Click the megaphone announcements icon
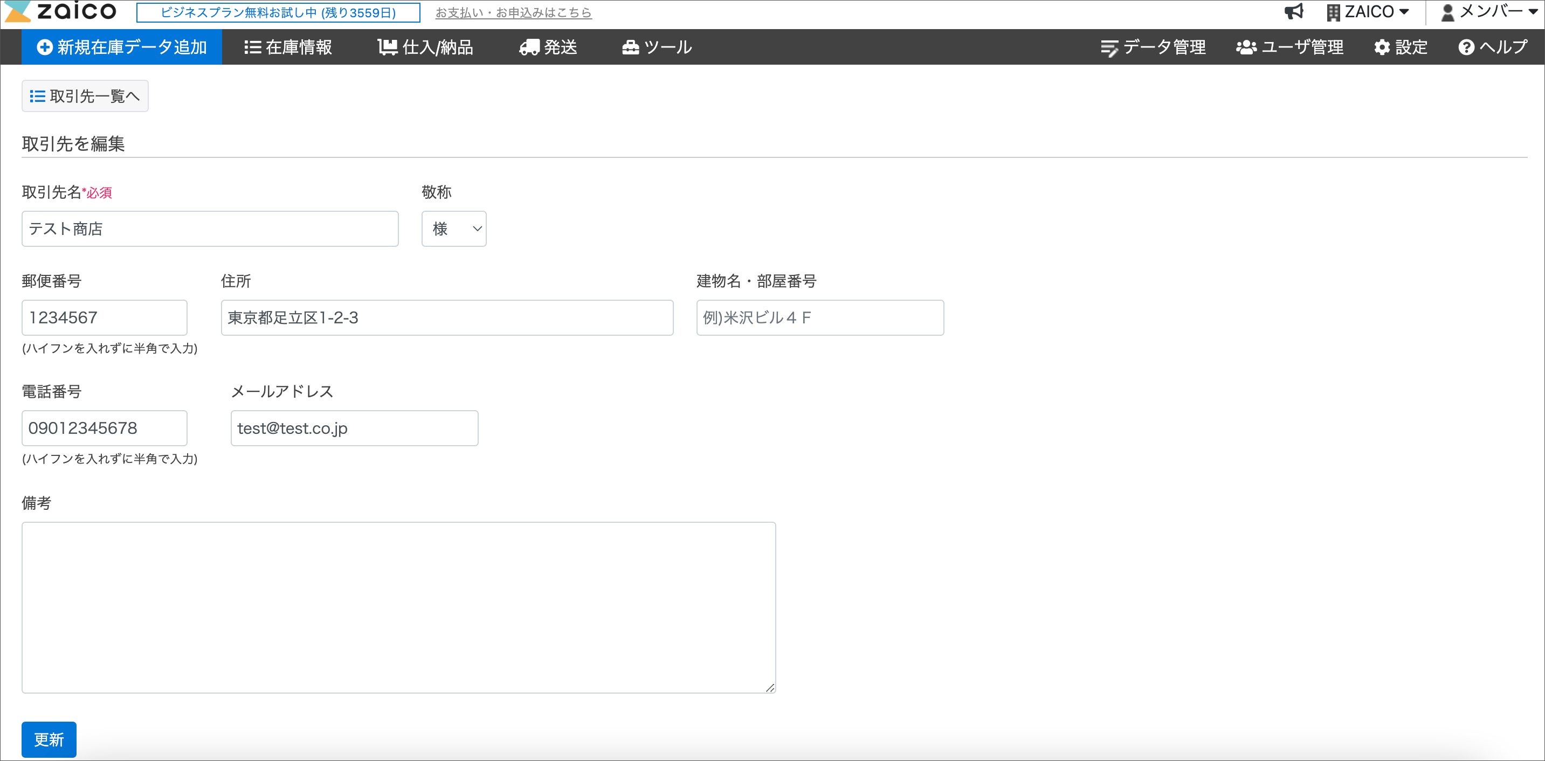 [1294, 11]
